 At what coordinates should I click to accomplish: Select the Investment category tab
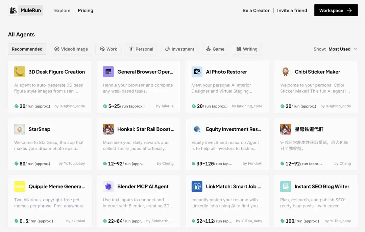tap(179, 49)
